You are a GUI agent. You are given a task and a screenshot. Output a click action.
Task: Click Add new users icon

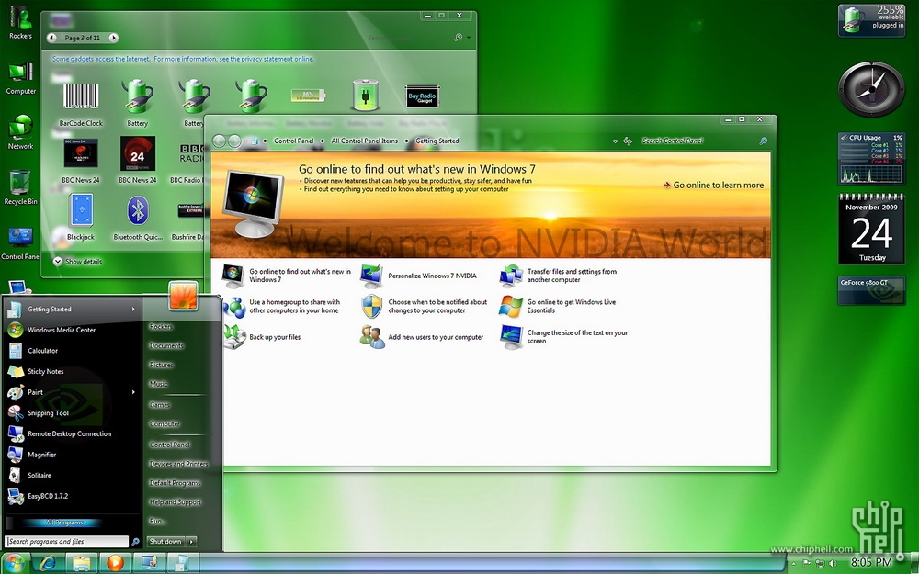tap(373, 337)
